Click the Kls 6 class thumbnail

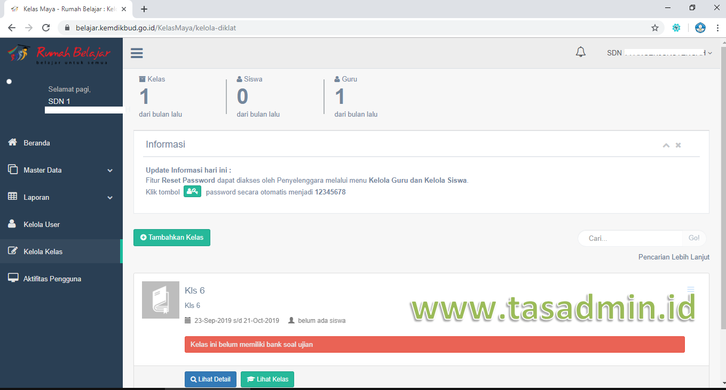(161, 300)
